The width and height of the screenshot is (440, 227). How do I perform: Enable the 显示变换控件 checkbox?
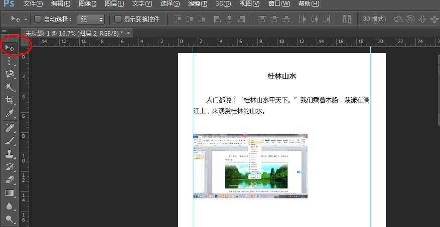click(x=118, y=20)
